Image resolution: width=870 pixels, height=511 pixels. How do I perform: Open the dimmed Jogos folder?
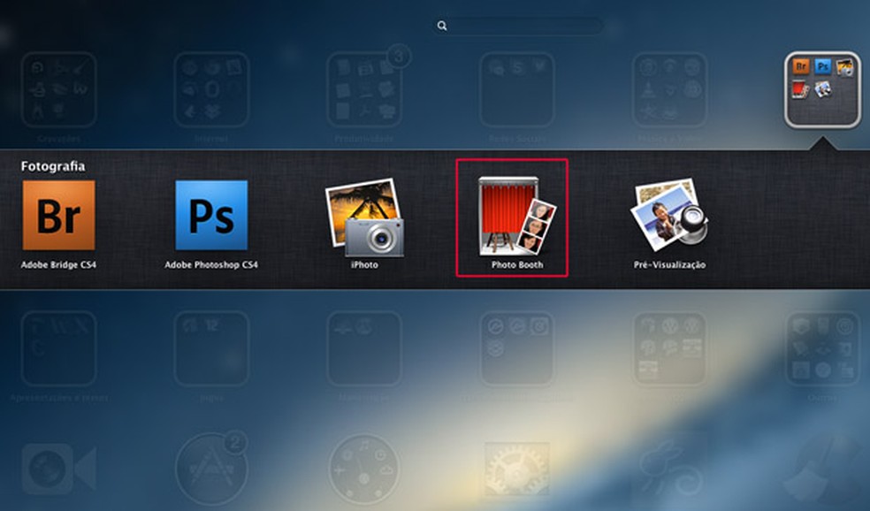[211, 349]
